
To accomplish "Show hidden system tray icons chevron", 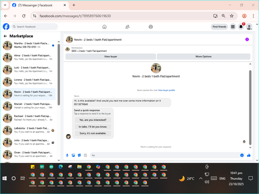I will (200, 178).
